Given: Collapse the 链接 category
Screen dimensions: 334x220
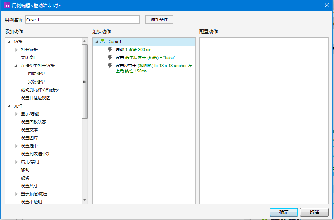Looking at the screenshot, I should 9,42.
